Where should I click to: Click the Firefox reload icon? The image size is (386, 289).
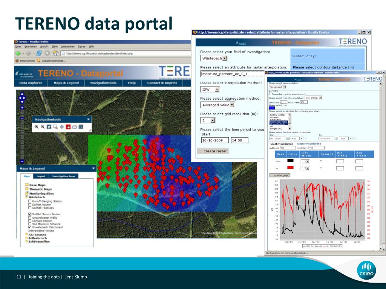point(39,53)
